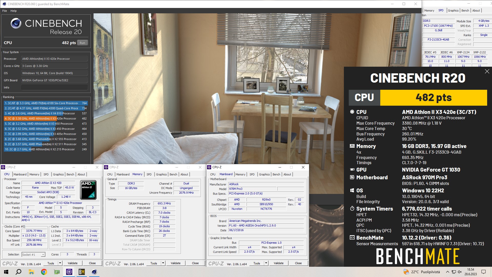Open Windows Search from the taskbar

click(18, 272)
